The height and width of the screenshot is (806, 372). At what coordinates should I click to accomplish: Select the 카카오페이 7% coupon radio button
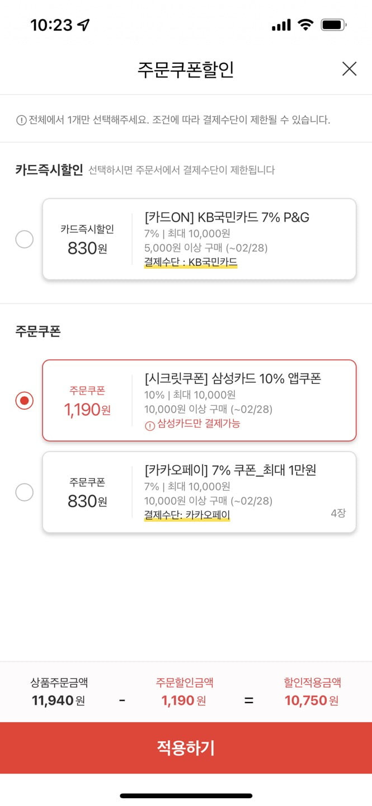pyautogui.click(x=24, y=493)
